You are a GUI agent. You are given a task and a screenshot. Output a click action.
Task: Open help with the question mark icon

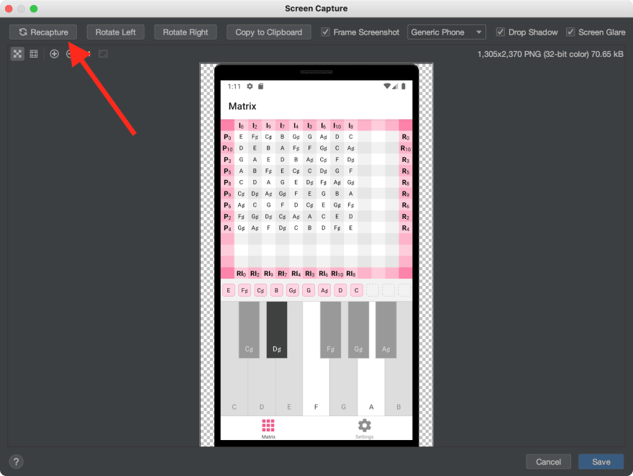(16, 462)
